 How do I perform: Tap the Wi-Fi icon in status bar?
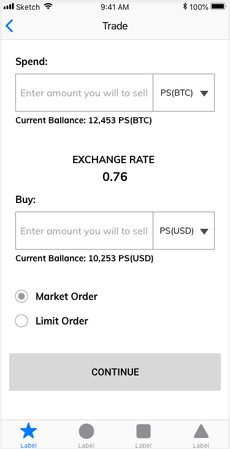48,7
